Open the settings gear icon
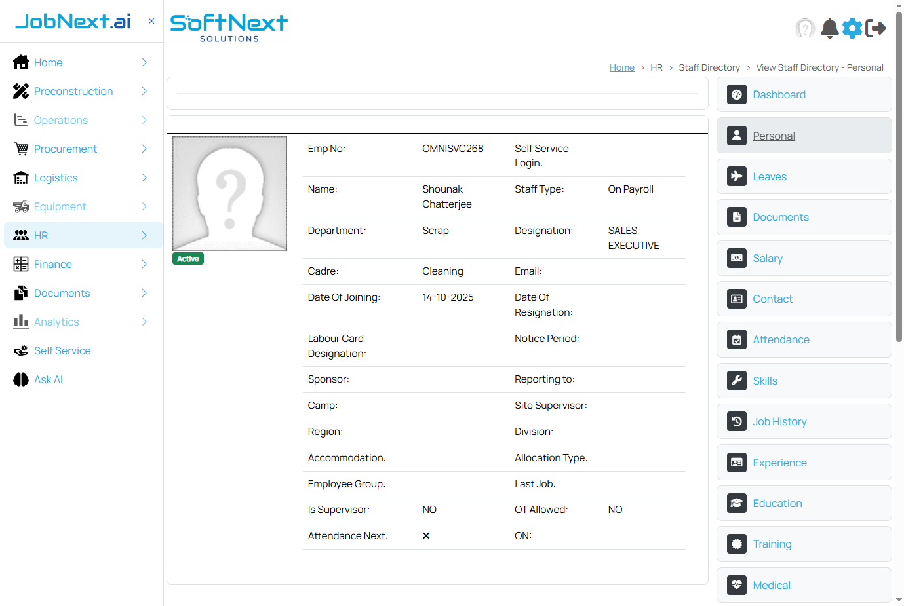 point(852,28)
